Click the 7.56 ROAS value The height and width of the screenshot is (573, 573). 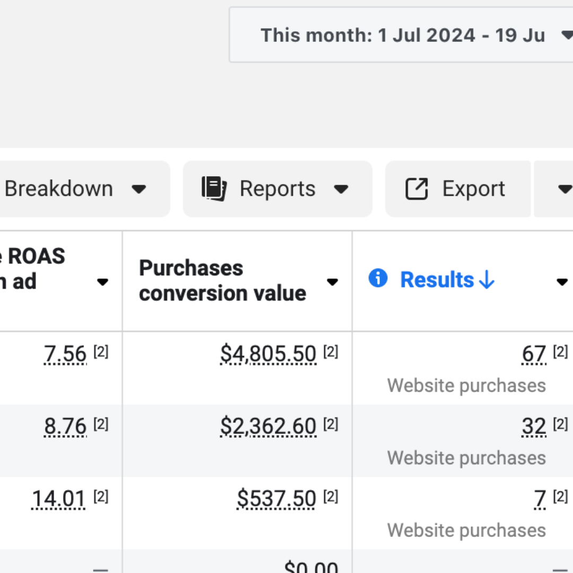click(65, 354)
